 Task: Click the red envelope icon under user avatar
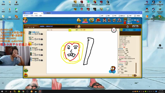[125, 22]
